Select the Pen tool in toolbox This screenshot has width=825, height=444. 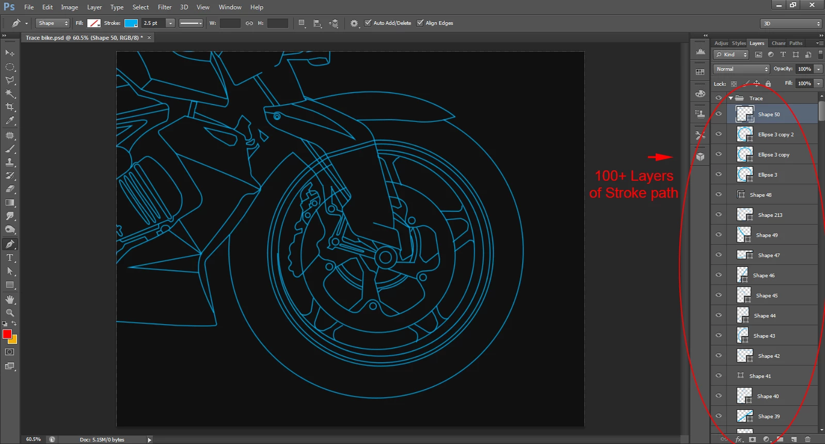click(x=10, y=244)
